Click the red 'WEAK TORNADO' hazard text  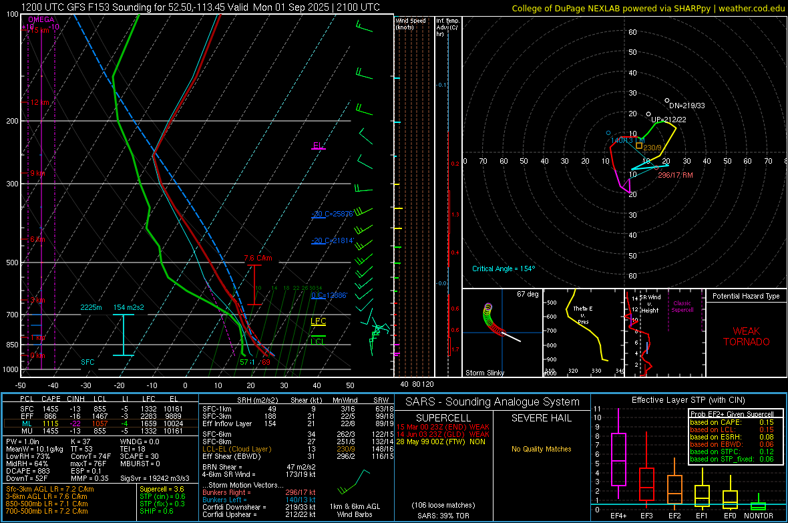(747, 337)
